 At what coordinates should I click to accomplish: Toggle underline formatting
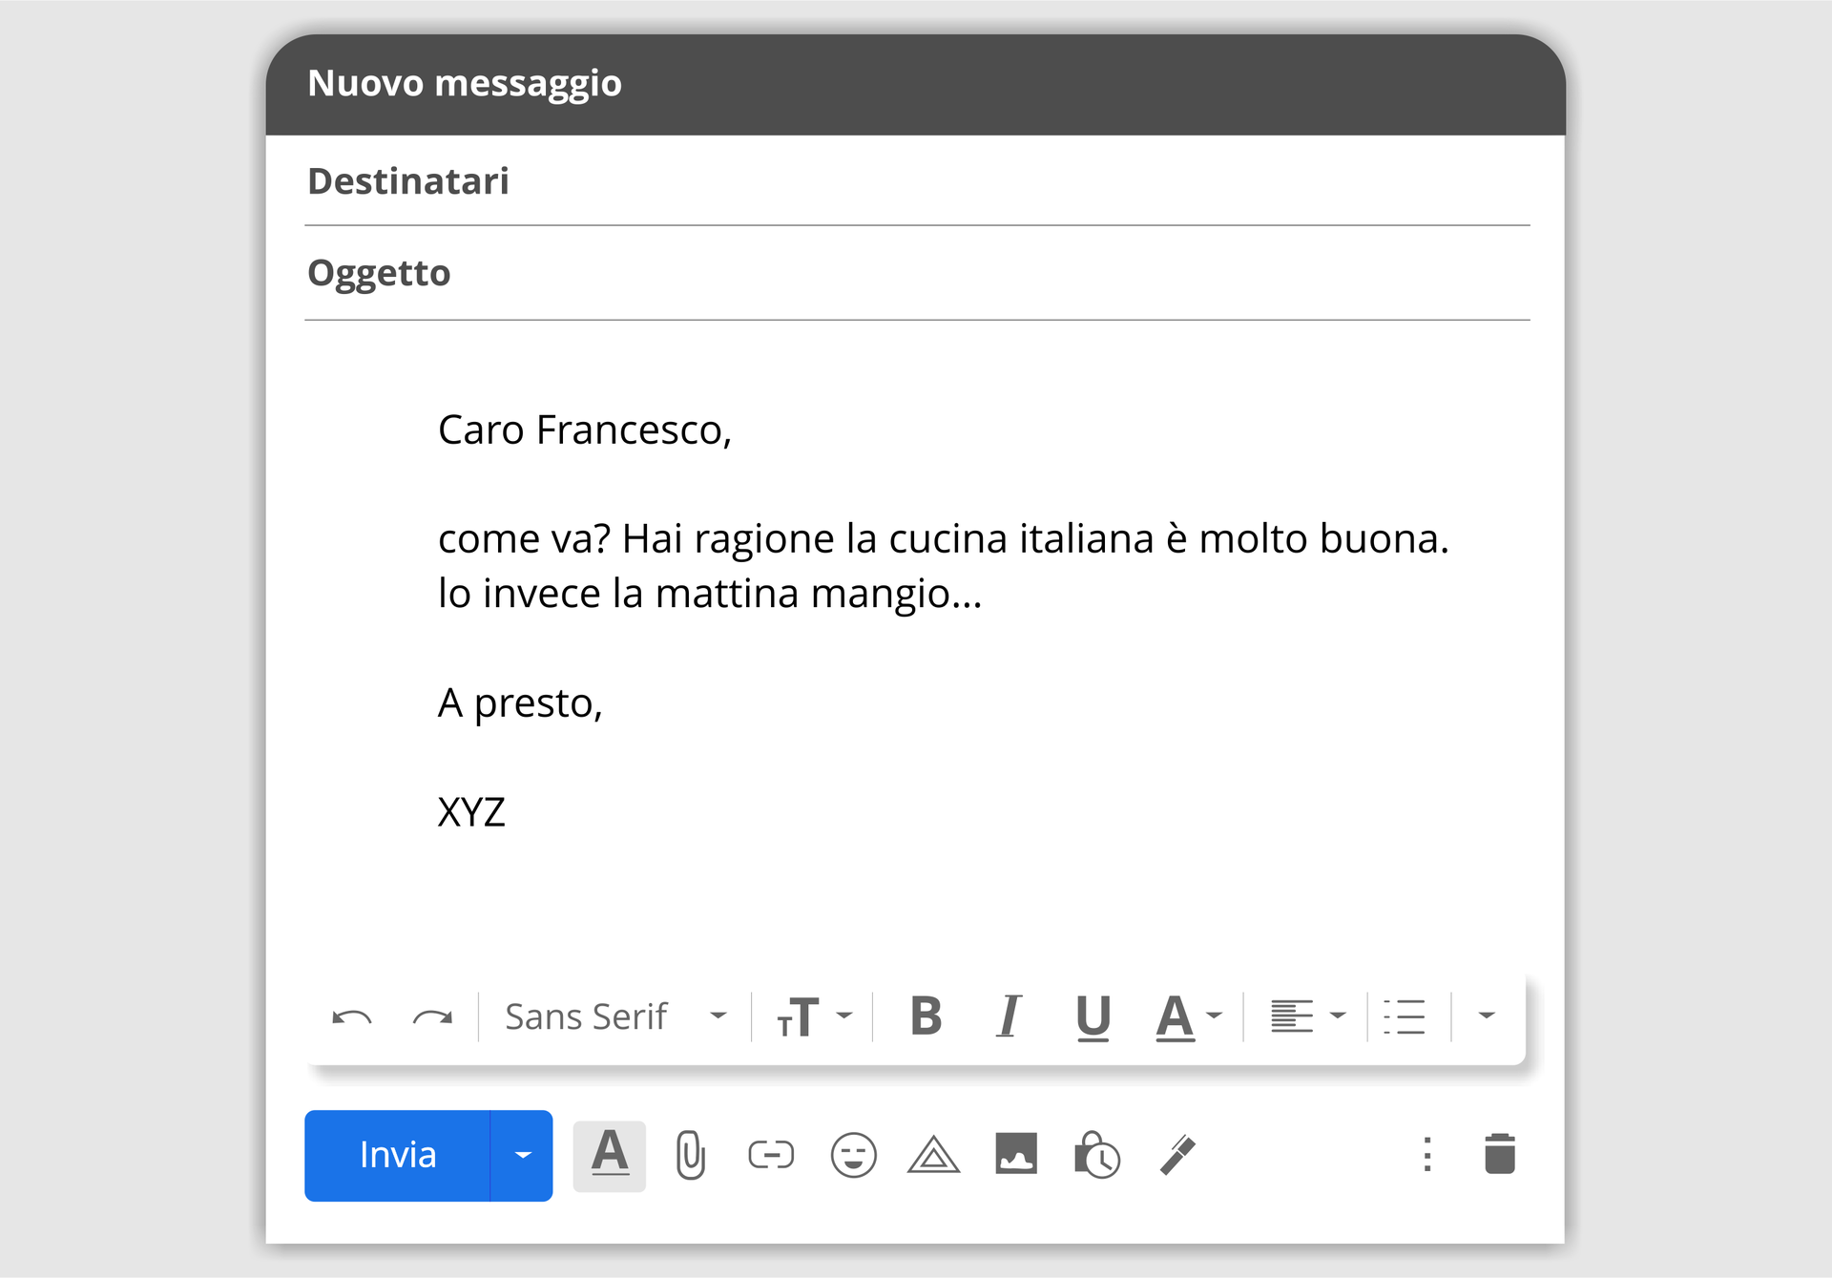coord(1093,1016)
